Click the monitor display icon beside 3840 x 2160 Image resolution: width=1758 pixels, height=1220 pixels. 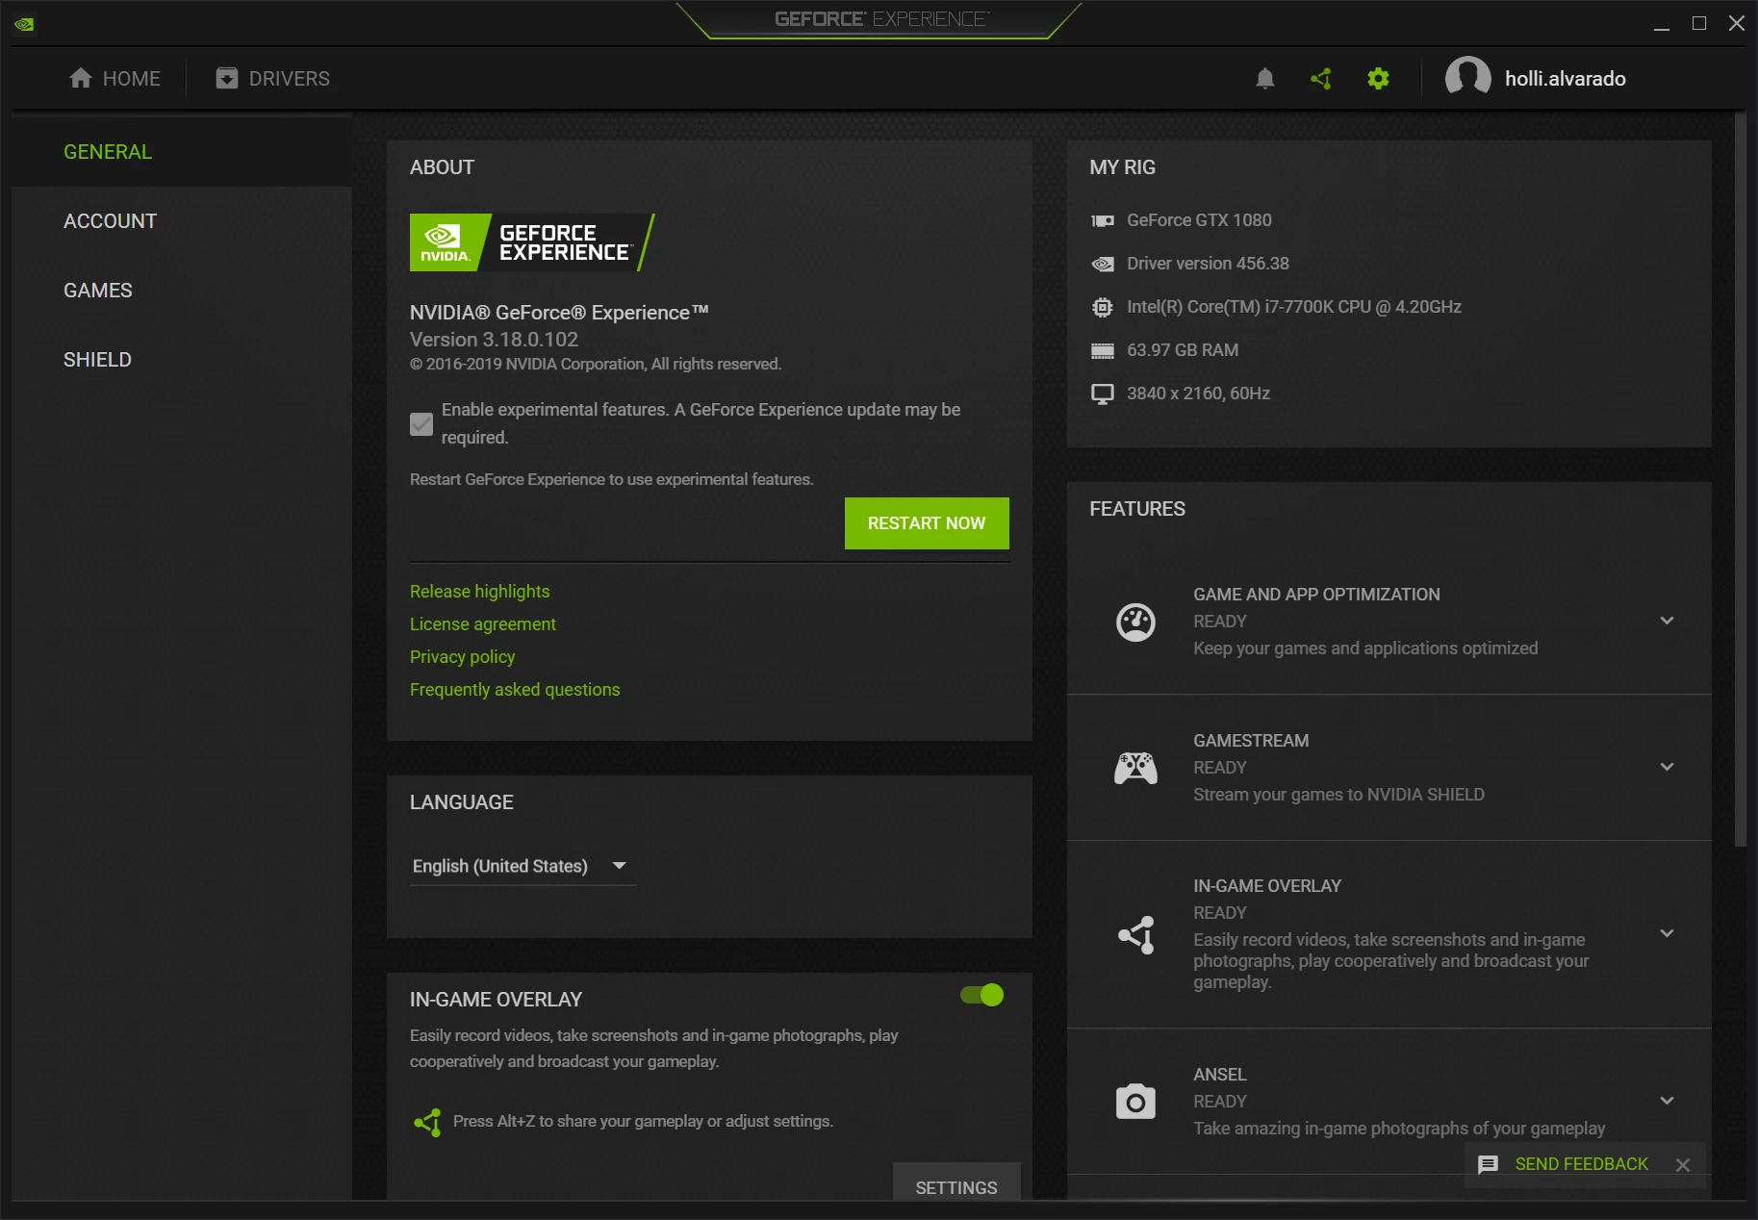point(1103,394)
